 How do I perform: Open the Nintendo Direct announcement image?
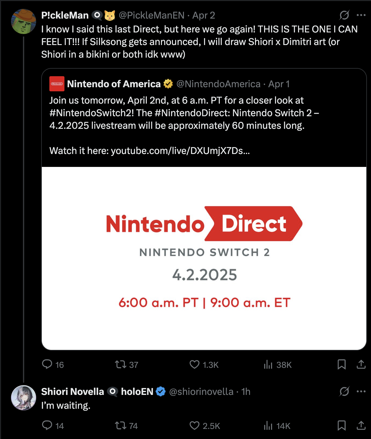[x=204, y=258]
